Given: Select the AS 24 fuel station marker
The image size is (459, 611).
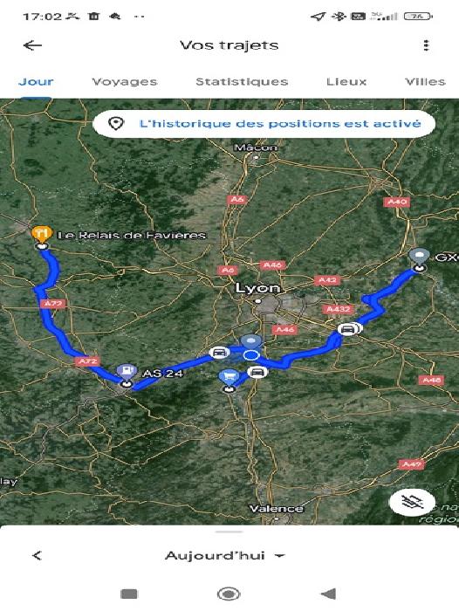Looking at the screenshot, I should 127,372.
